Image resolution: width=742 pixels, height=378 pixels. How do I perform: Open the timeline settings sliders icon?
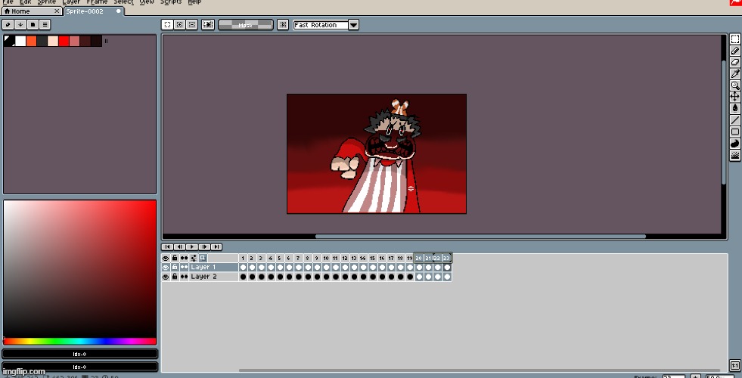point(194,259)
